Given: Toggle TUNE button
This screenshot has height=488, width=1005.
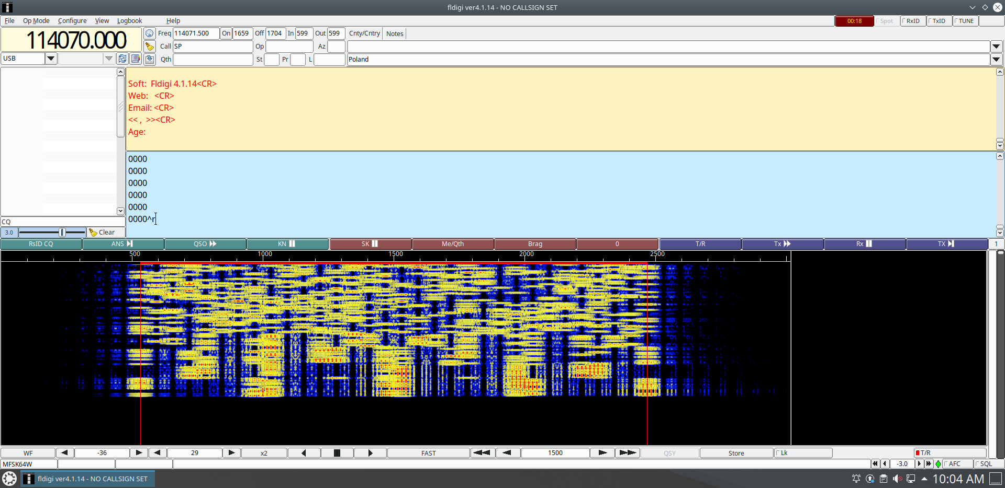Looking at the screenshot, I should [966, 21].
